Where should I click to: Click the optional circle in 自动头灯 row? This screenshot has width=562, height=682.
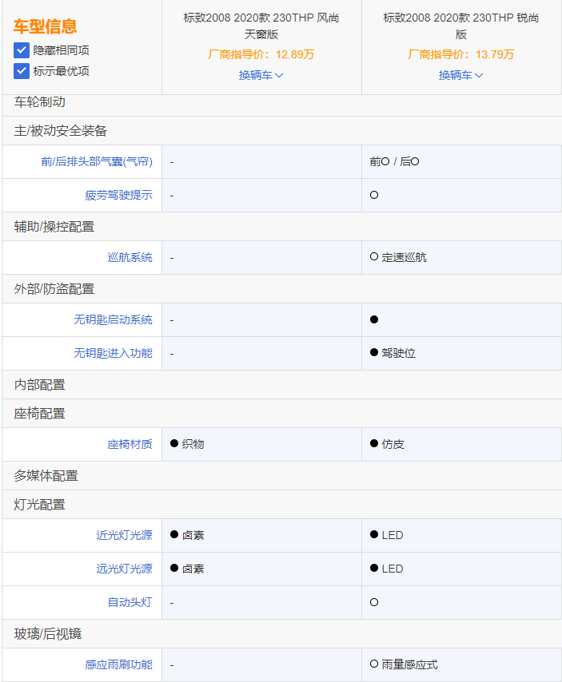(x=374, y=602)
